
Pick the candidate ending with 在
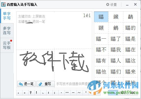pyautogui.click(x=131, y=50)
